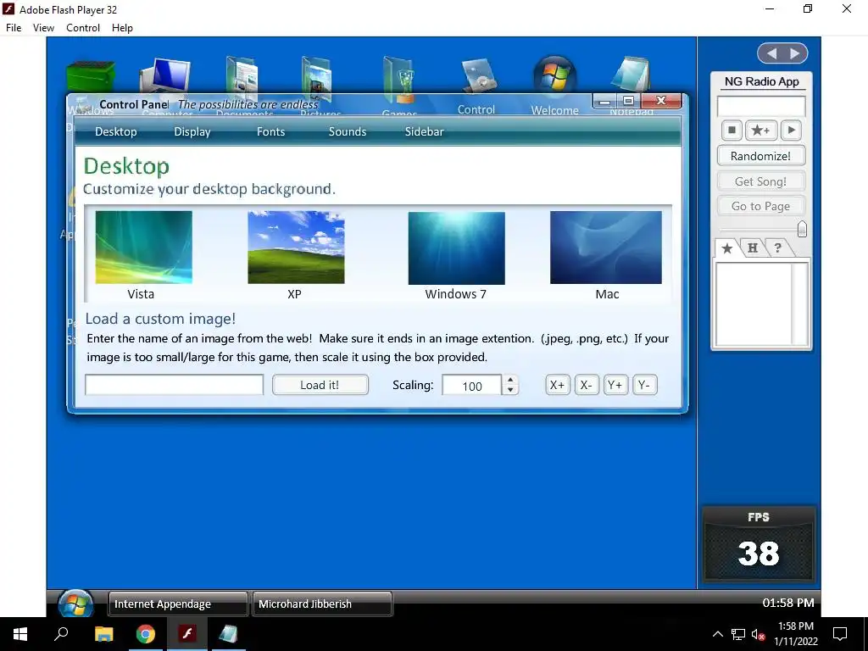Open File Explorer from Windows taskbar
868x651 pixels.
[103, 634]
